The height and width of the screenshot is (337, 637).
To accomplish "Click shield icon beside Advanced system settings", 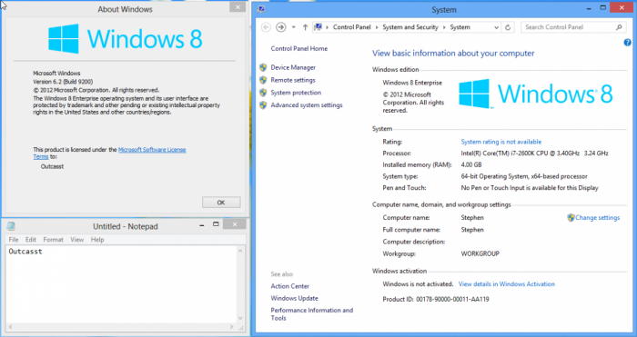I will (263, 105).
